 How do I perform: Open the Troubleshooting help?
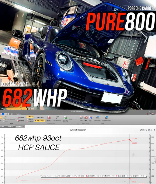tap(106, 118)
